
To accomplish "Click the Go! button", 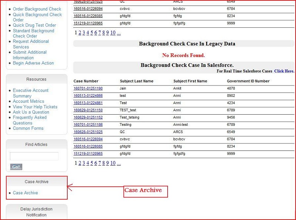I will click(16, 167).
